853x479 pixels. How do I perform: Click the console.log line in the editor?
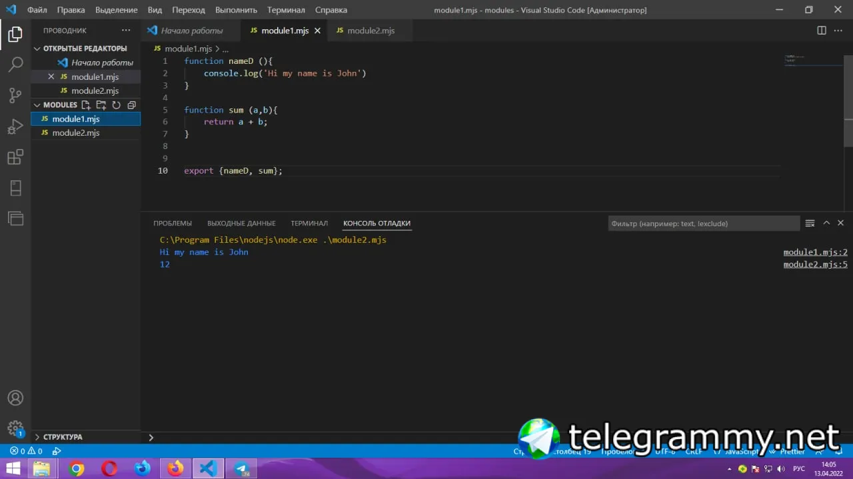click(285, 73)
